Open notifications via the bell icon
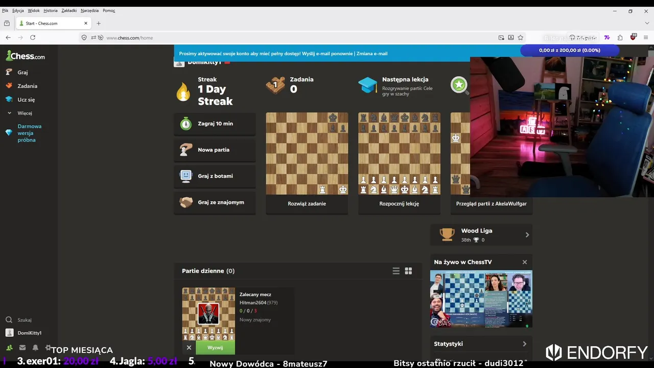654x368 pixels. pos(35,348)
